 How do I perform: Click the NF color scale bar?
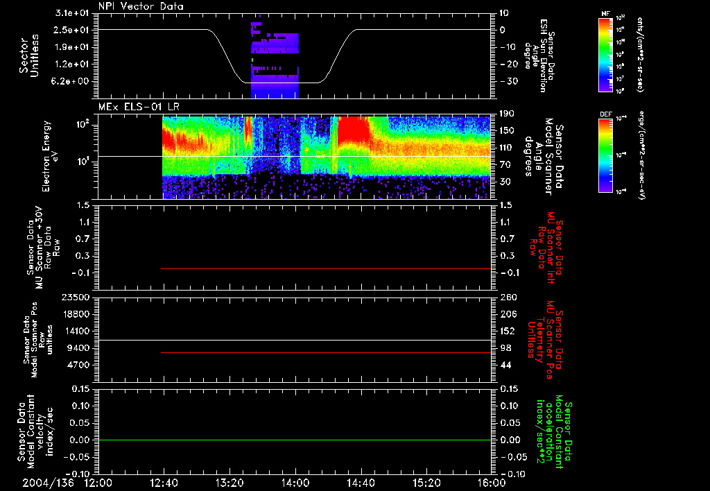point(606,55)
